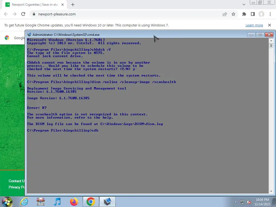Share this page from the address bar

pyautogui.click(x=225, y=14)
